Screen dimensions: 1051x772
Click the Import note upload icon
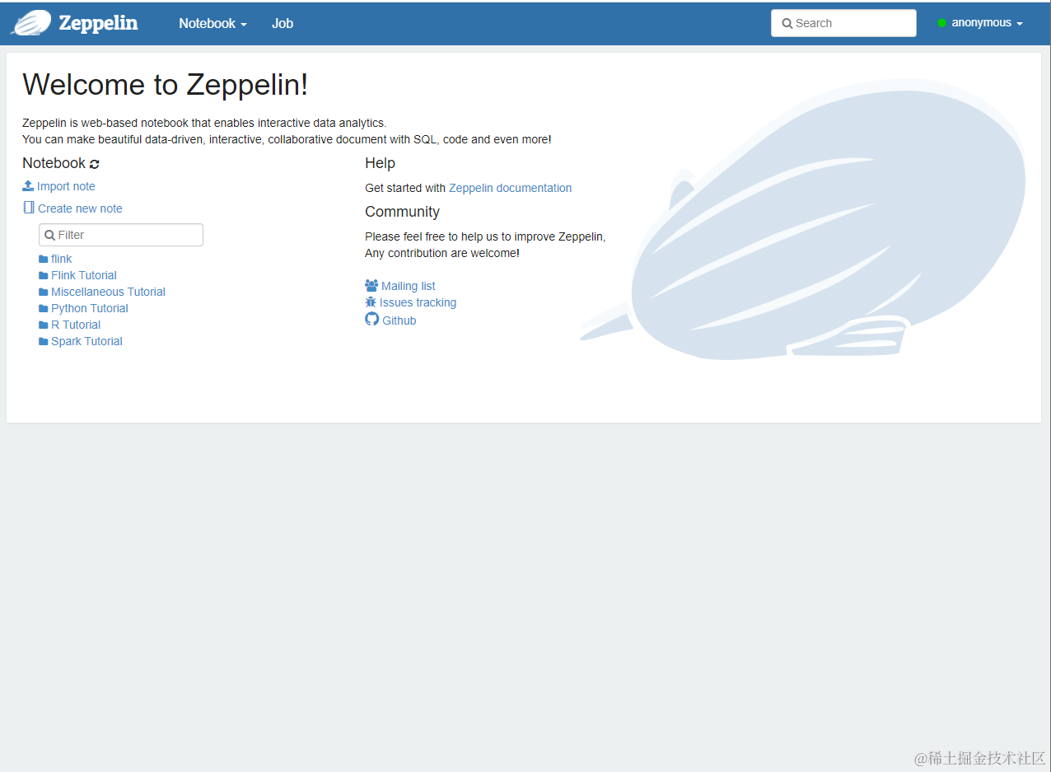[28, 186]
